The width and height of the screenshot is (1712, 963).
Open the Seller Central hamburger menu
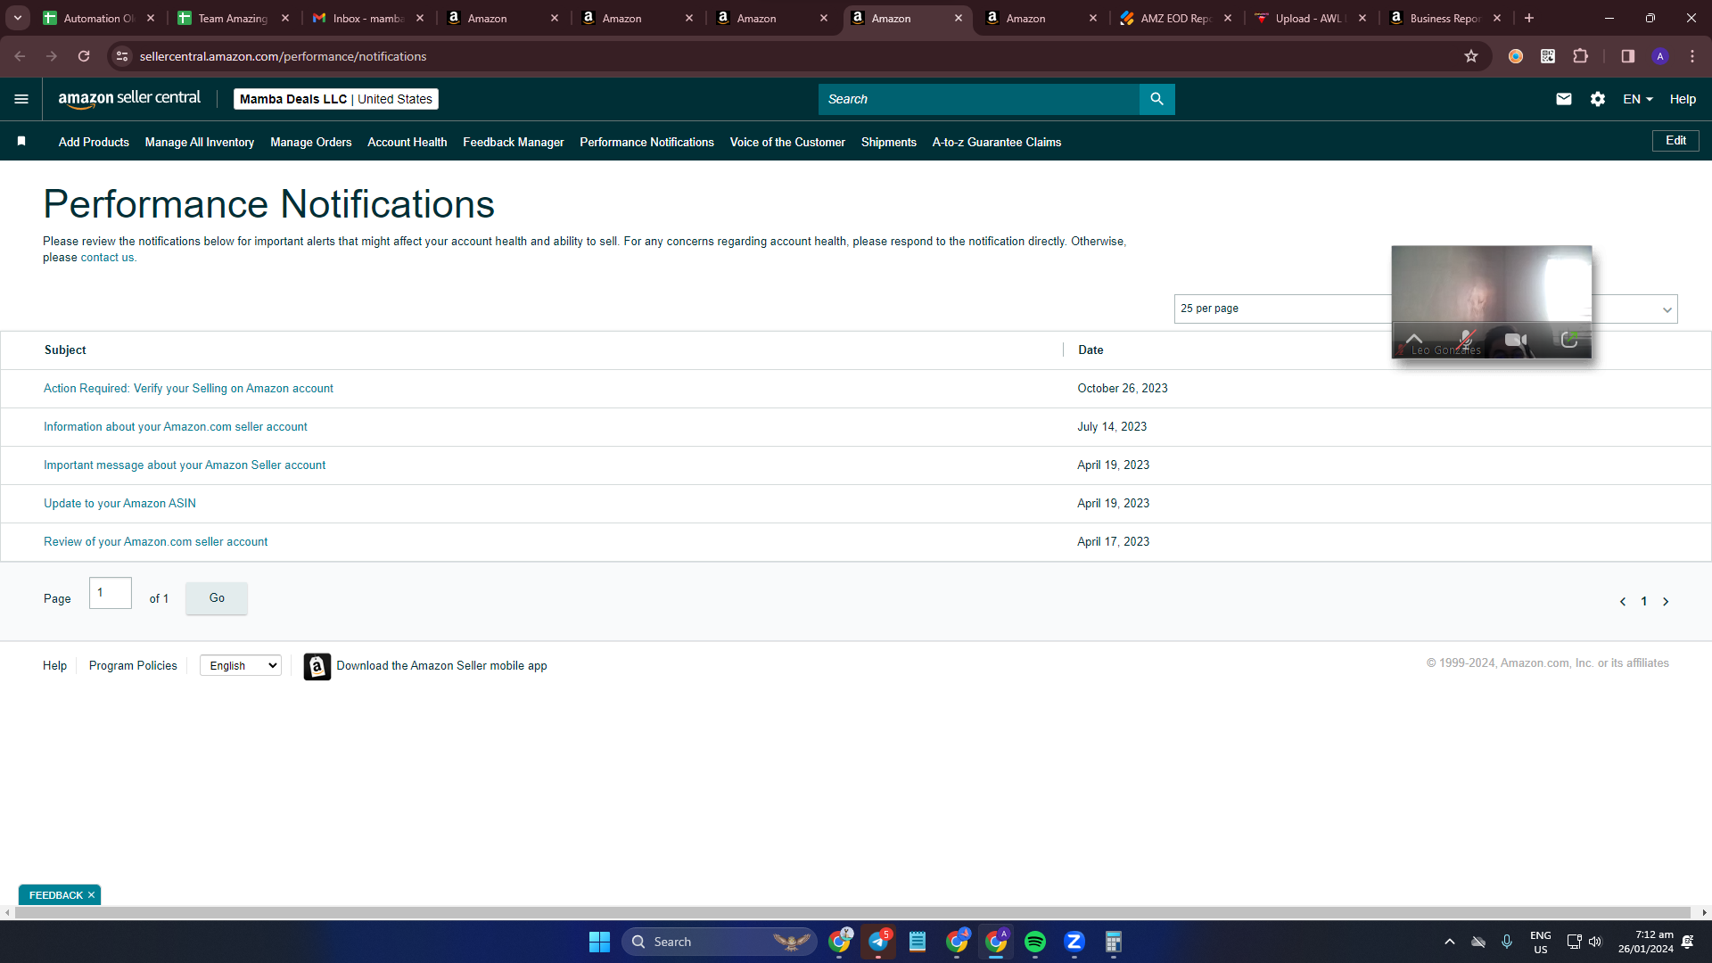click(x=21, y=99)
